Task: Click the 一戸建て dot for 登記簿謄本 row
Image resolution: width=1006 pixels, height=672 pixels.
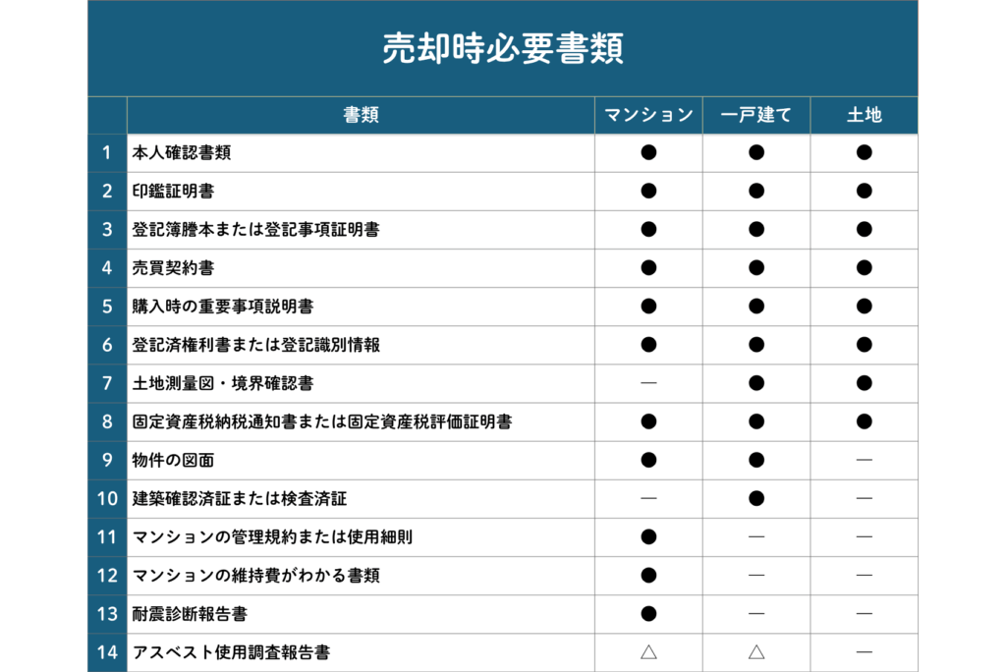Action: pos(756,230)
